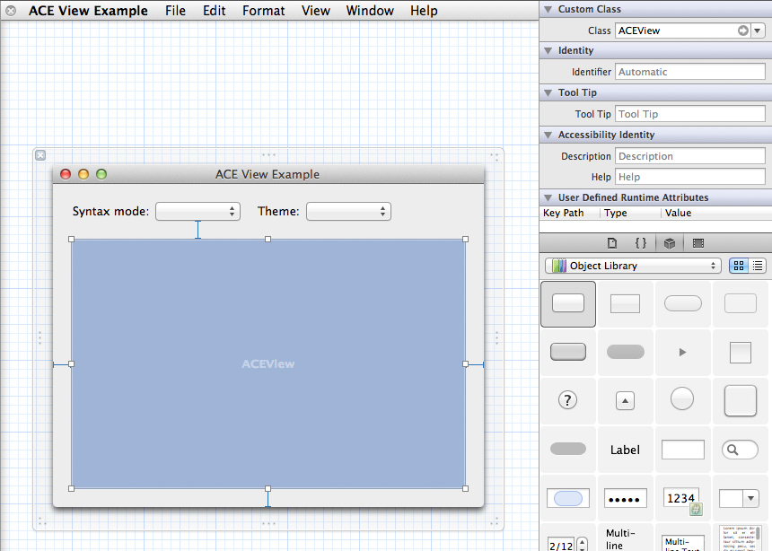Close the main menu editor
Screen dimensions: 772x551
(11, 11)
